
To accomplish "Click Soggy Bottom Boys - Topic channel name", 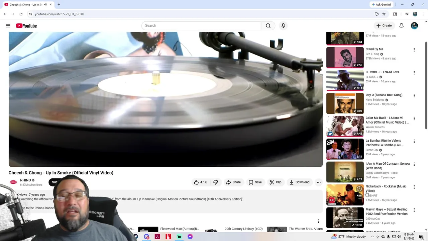I will click(382, 173).
